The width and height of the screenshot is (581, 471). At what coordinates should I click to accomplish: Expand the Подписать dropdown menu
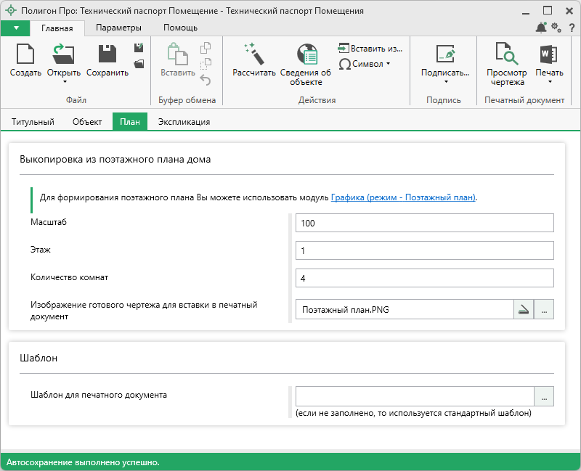(x=445, y=82)
